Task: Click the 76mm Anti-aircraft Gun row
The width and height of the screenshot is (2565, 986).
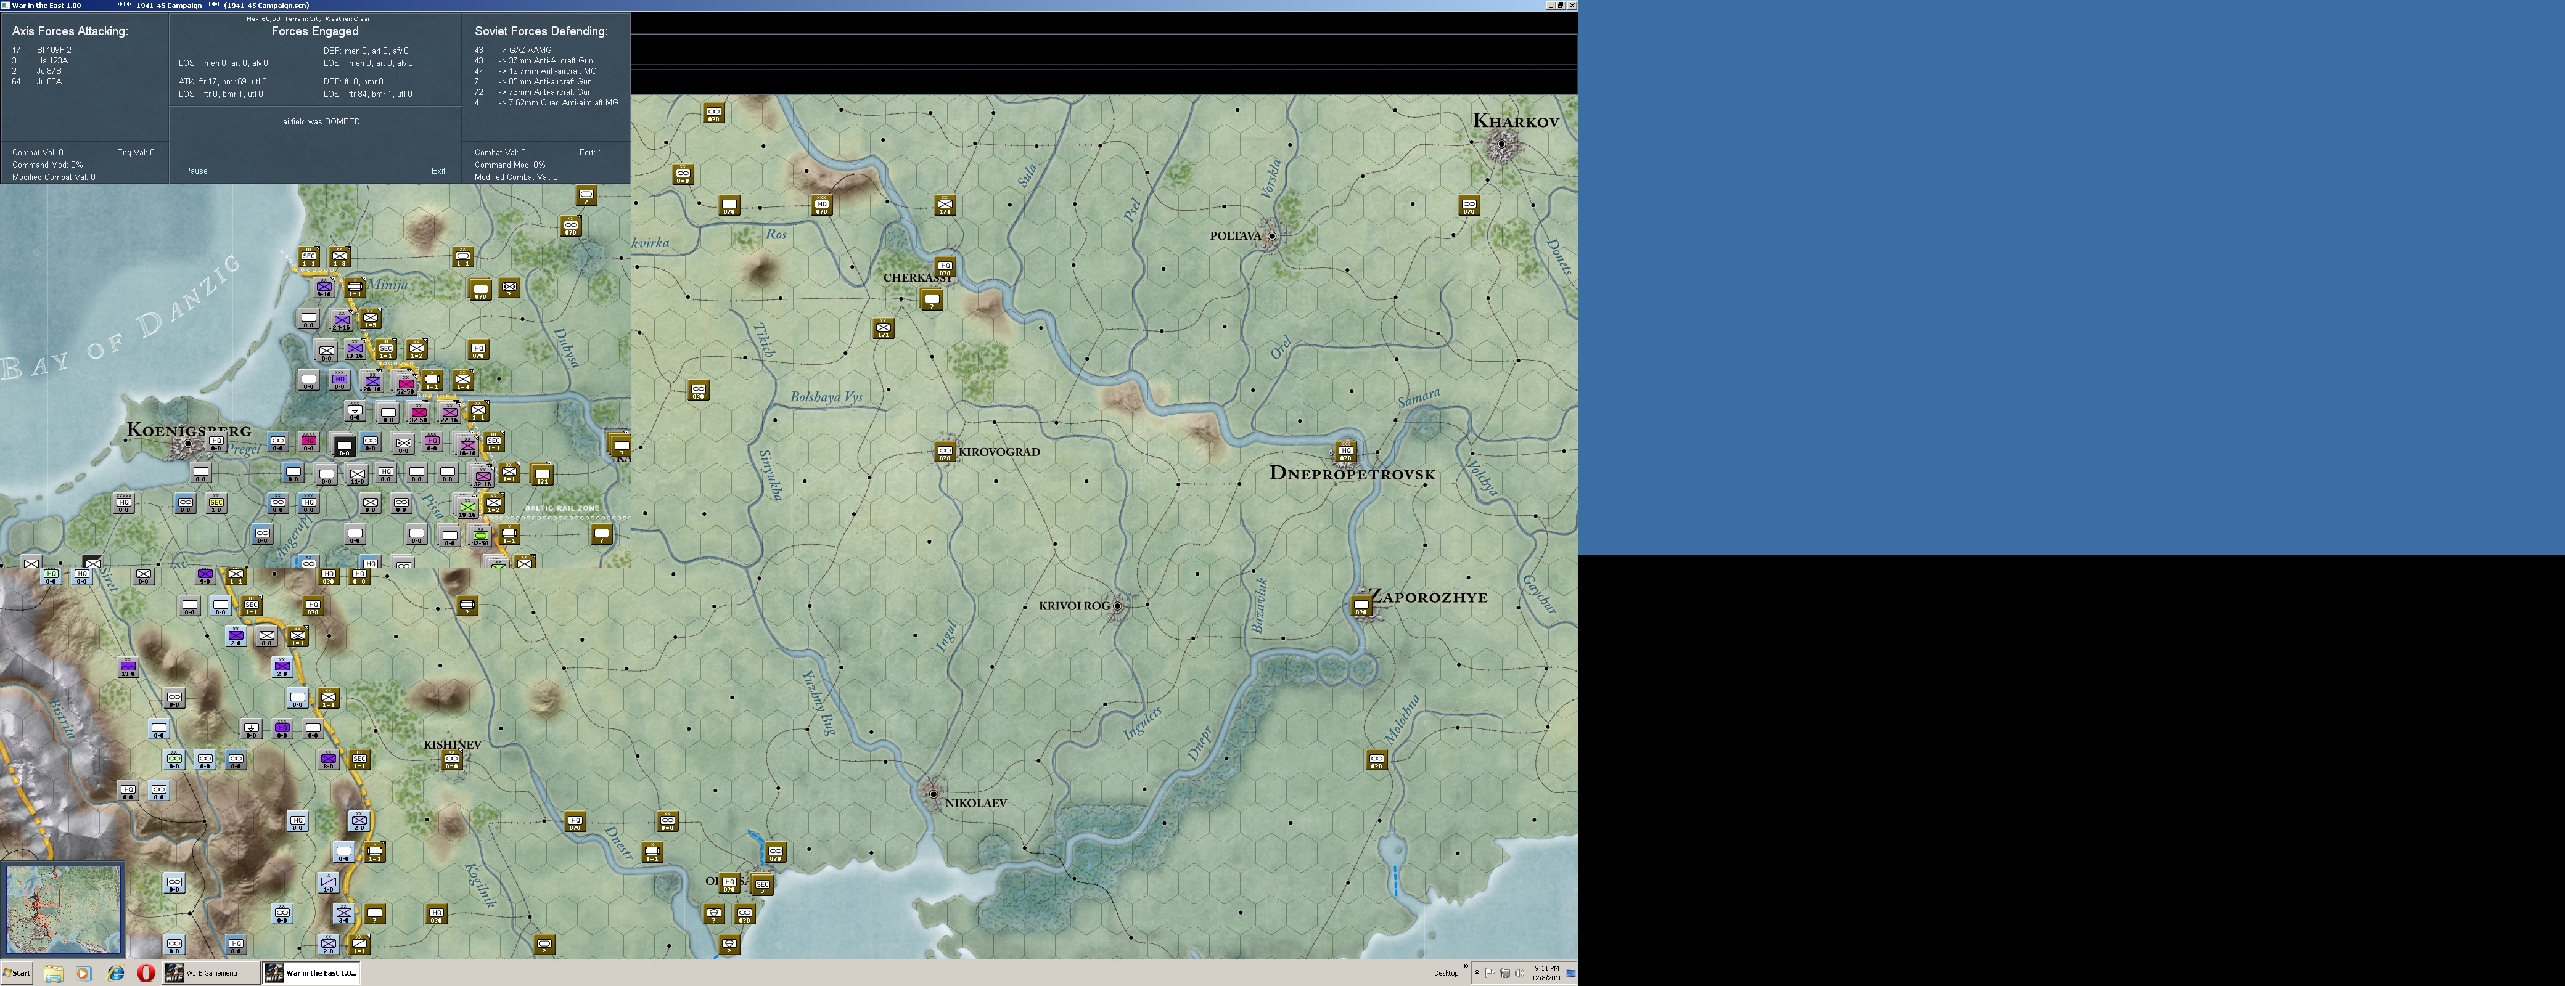Action: coord(533,92)
